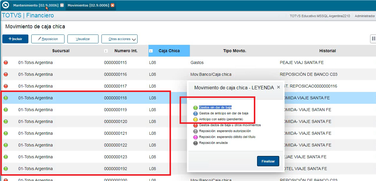Screen dimensions: 376x181
Task: Close the Mantenimiento [02.9.0006] tab
Action: [x=62, y=5]
